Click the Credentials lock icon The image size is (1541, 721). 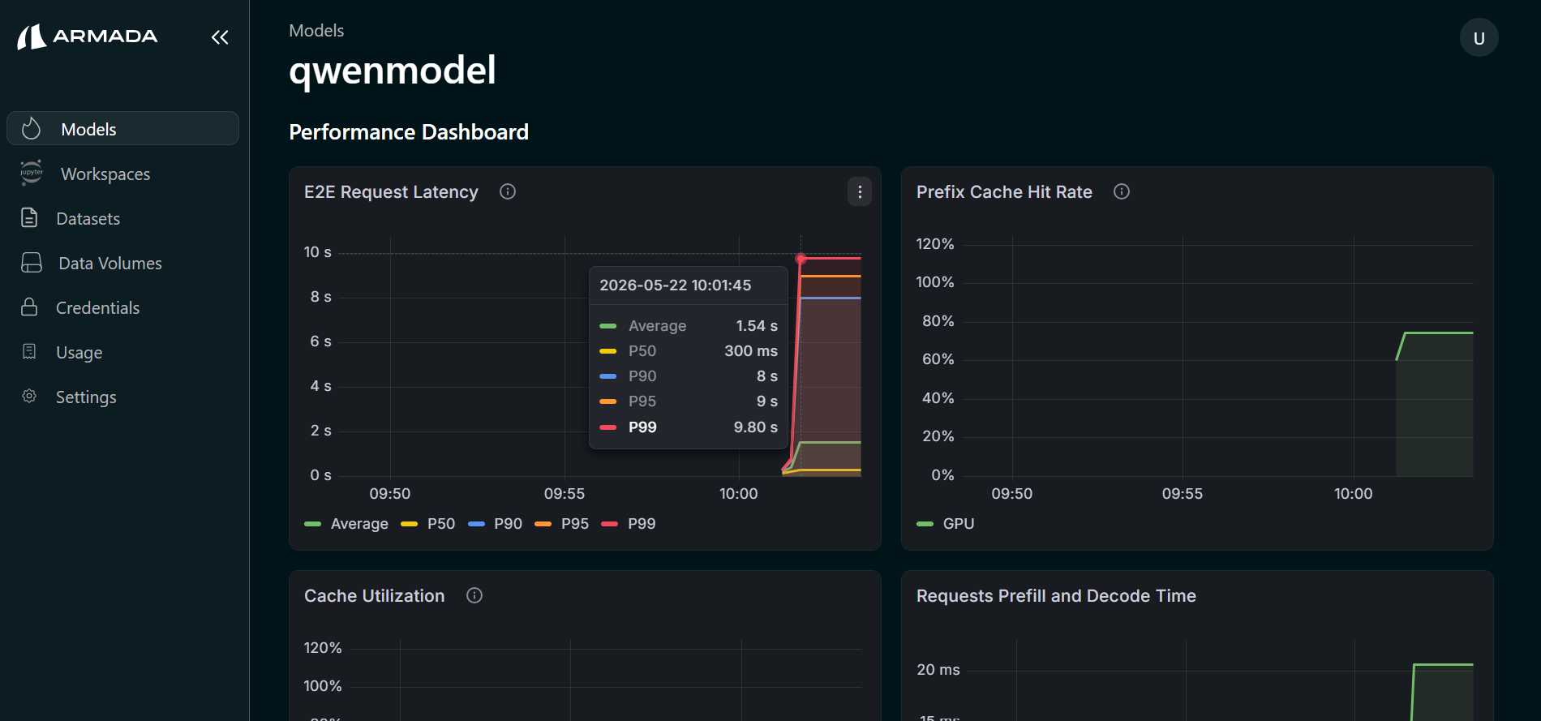pos(29,307)
